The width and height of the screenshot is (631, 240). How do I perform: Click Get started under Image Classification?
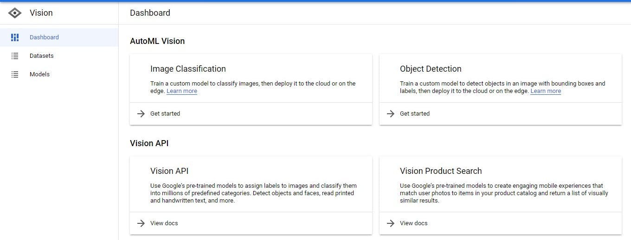coord(165,114)
